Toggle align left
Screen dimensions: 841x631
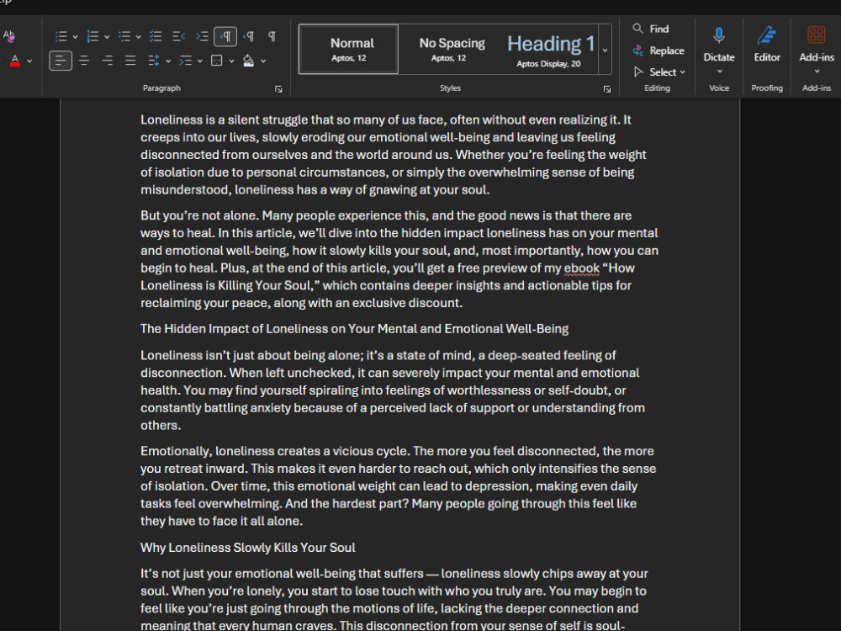61,61
